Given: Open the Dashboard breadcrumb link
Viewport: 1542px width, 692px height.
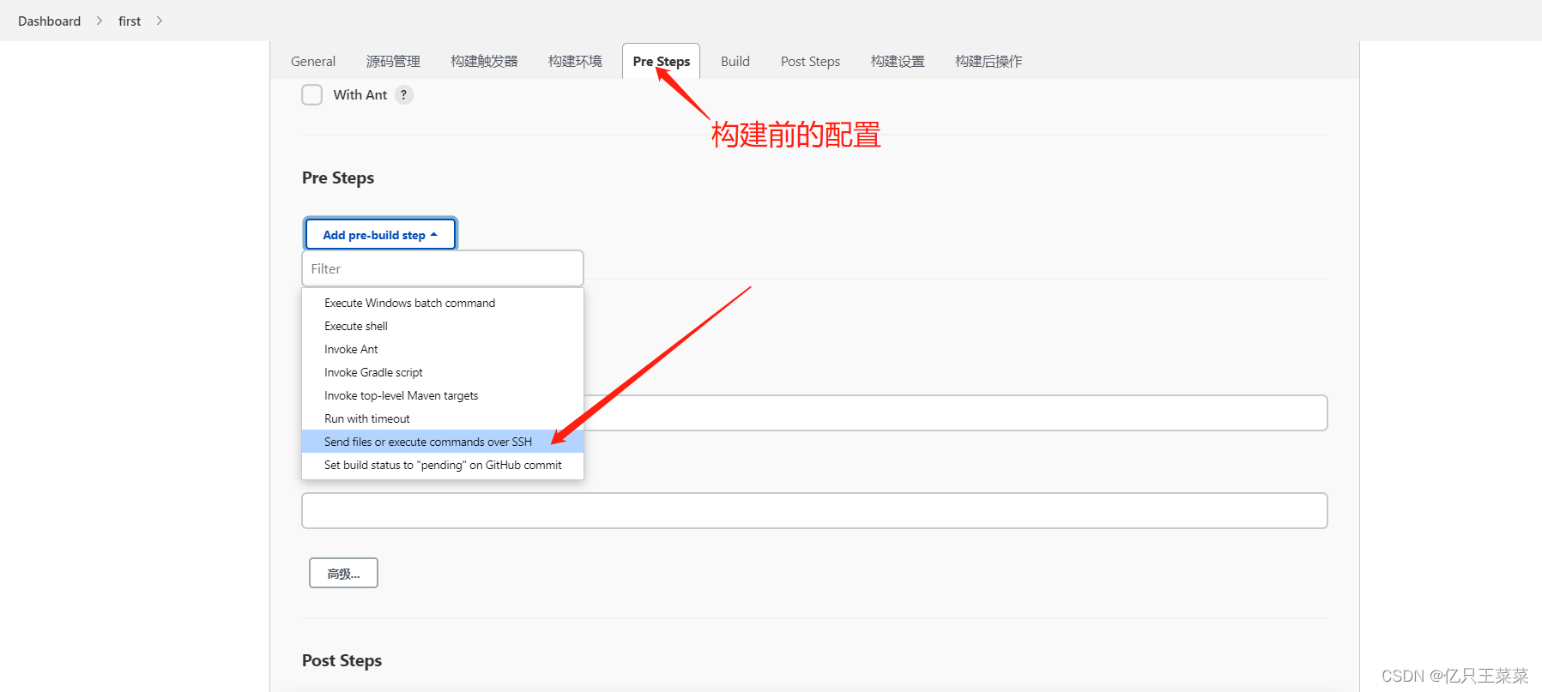Looking at the screenshot, I should pyautogui.click(x=49, y=21).
